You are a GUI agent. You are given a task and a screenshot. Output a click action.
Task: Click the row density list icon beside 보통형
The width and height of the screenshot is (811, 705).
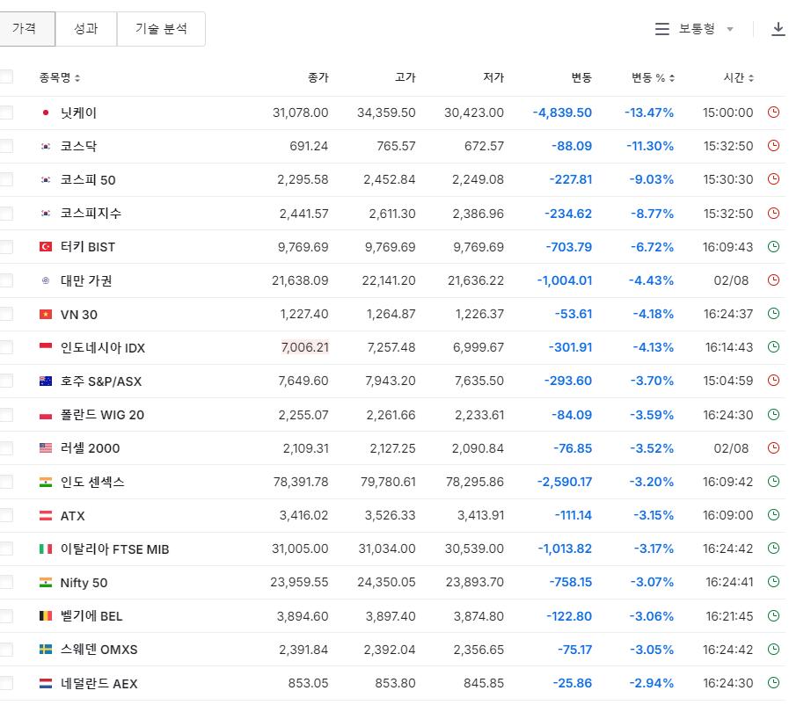click(662, 28)
